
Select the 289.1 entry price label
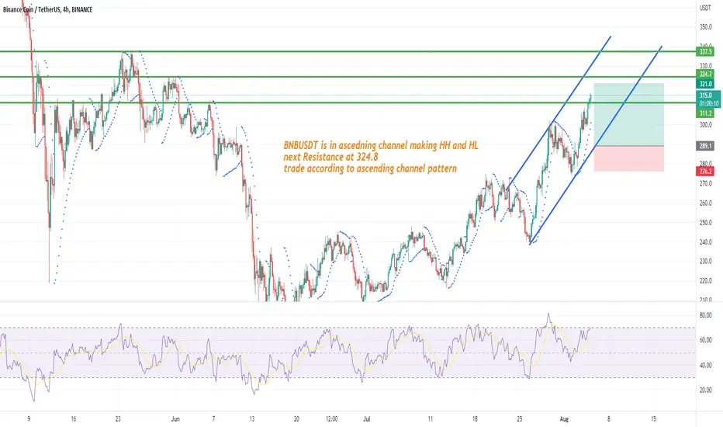tap(705, 146)
